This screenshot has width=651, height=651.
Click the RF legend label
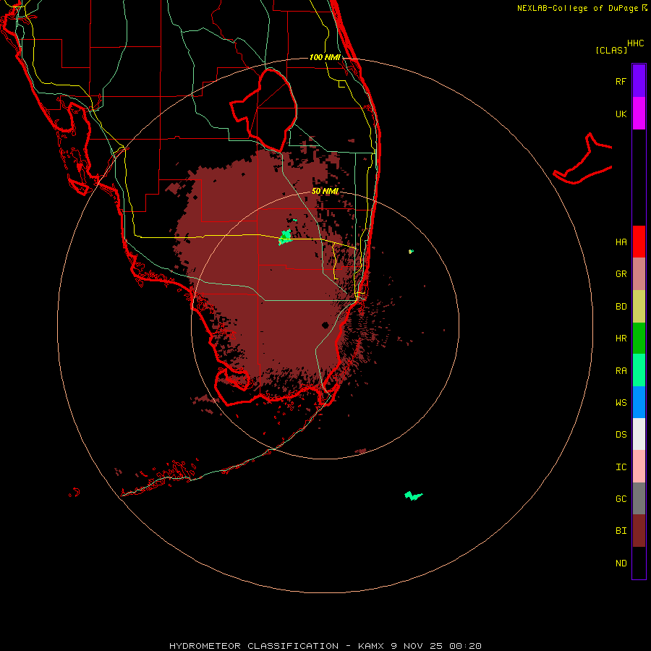(x=621, y=81)
